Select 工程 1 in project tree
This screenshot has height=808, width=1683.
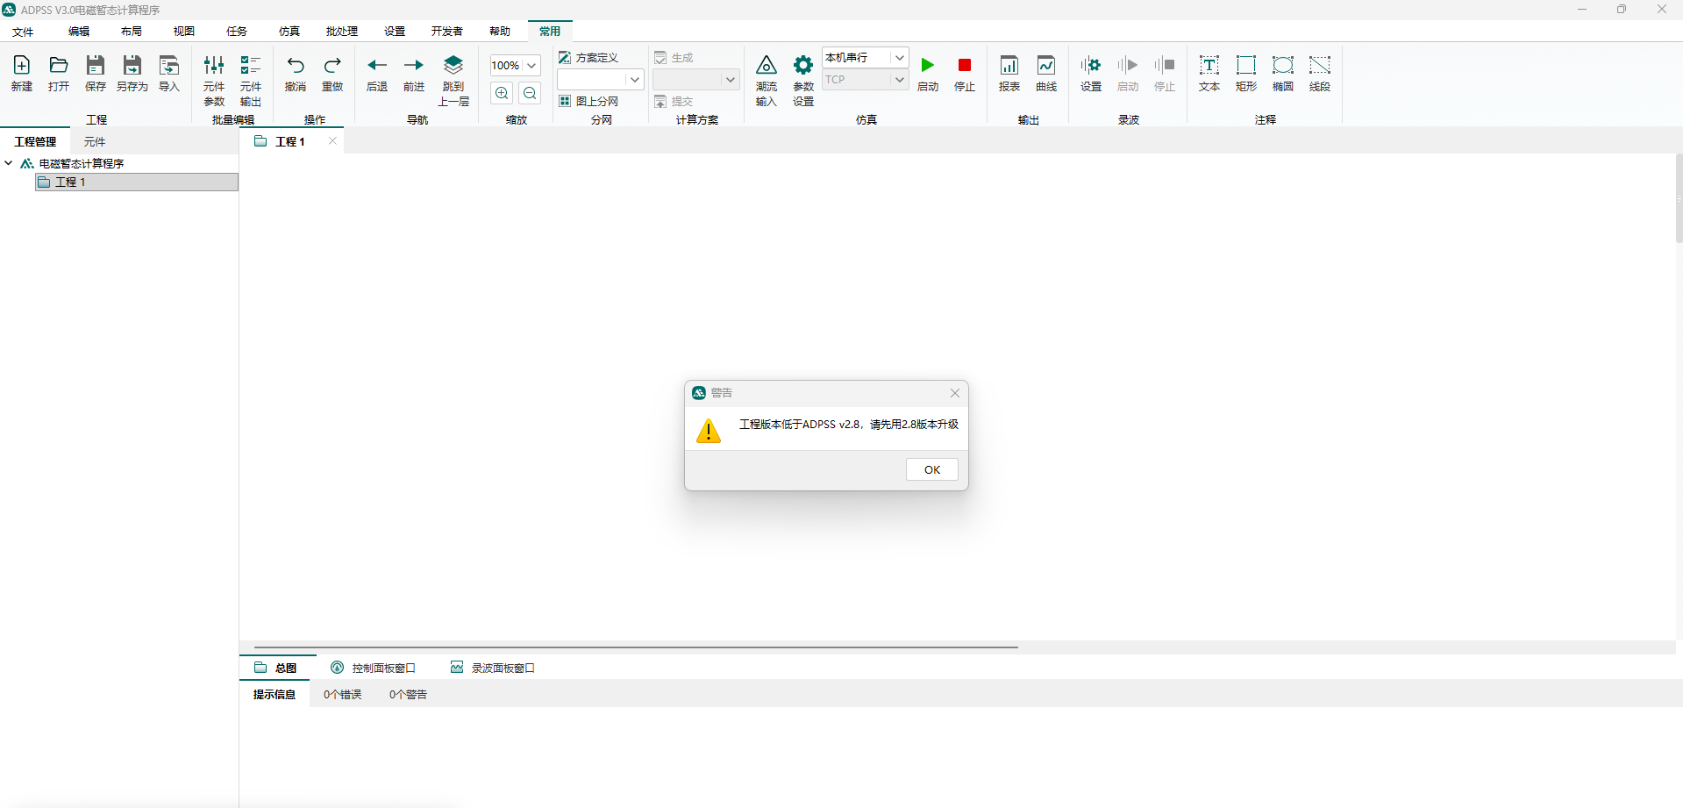[70, 182]
